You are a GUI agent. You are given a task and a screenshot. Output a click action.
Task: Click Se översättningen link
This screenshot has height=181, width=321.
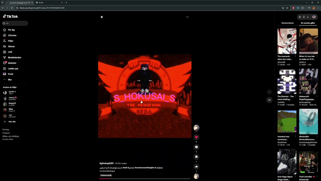click(x=107, y=171)
